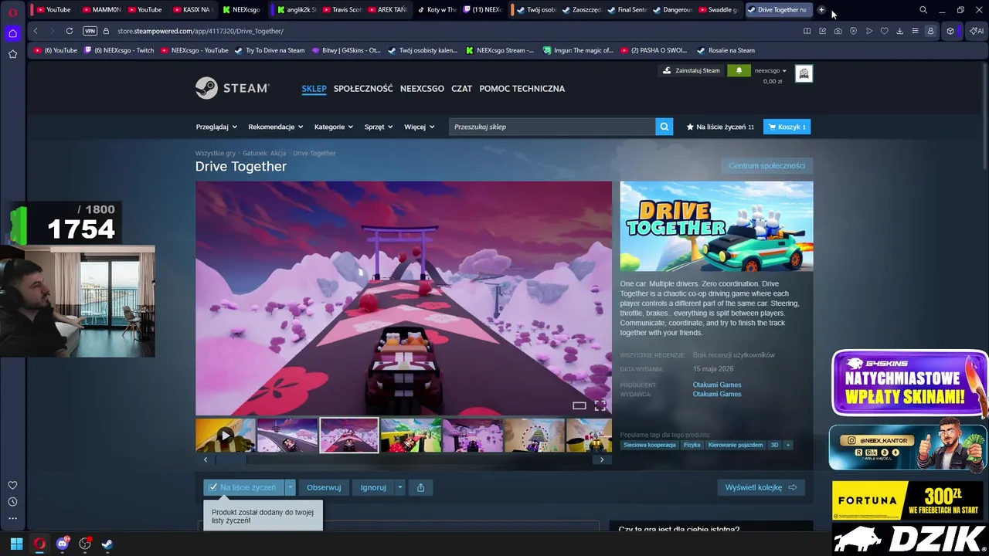Open Na liście życzeń 11 in store bar
The height and width of the screenshot is (556, 989).
pos(720,127)
